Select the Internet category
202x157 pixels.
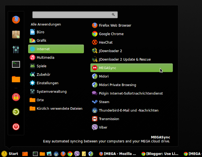[x=56, y=49]
